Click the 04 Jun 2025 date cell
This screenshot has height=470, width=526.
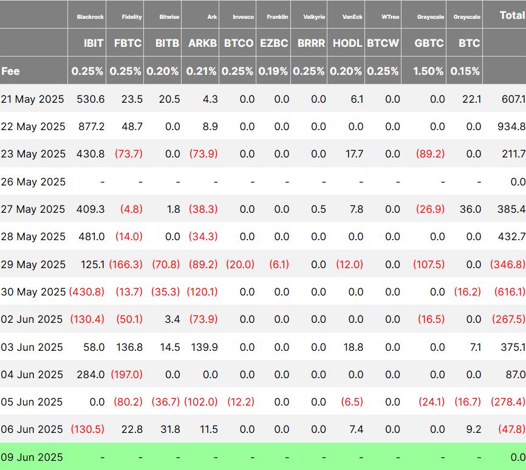coord(32,375)
